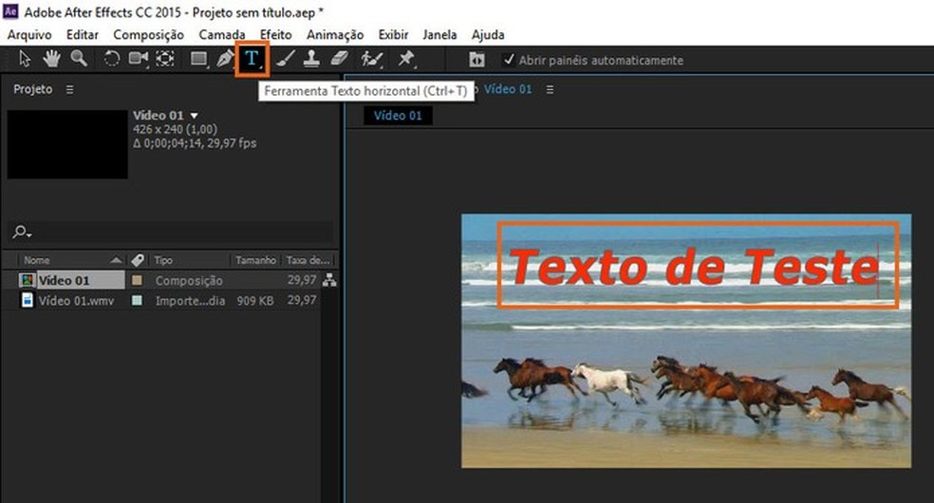Select the Puppet Pin tool
934x503 pixels.
[x=406, y=59]
